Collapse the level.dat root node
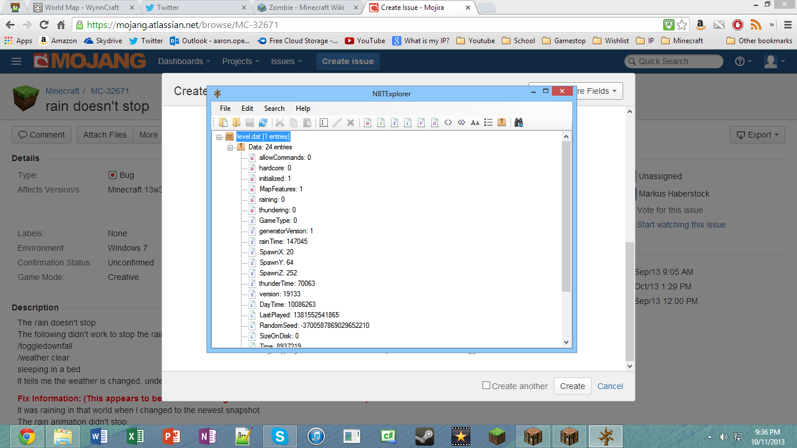The width and height of the screenshot is (797, 448). click(219, 136)
